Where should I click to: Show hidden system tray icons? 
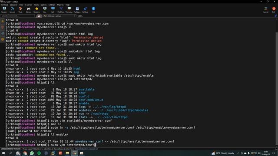tap(238, 153)
